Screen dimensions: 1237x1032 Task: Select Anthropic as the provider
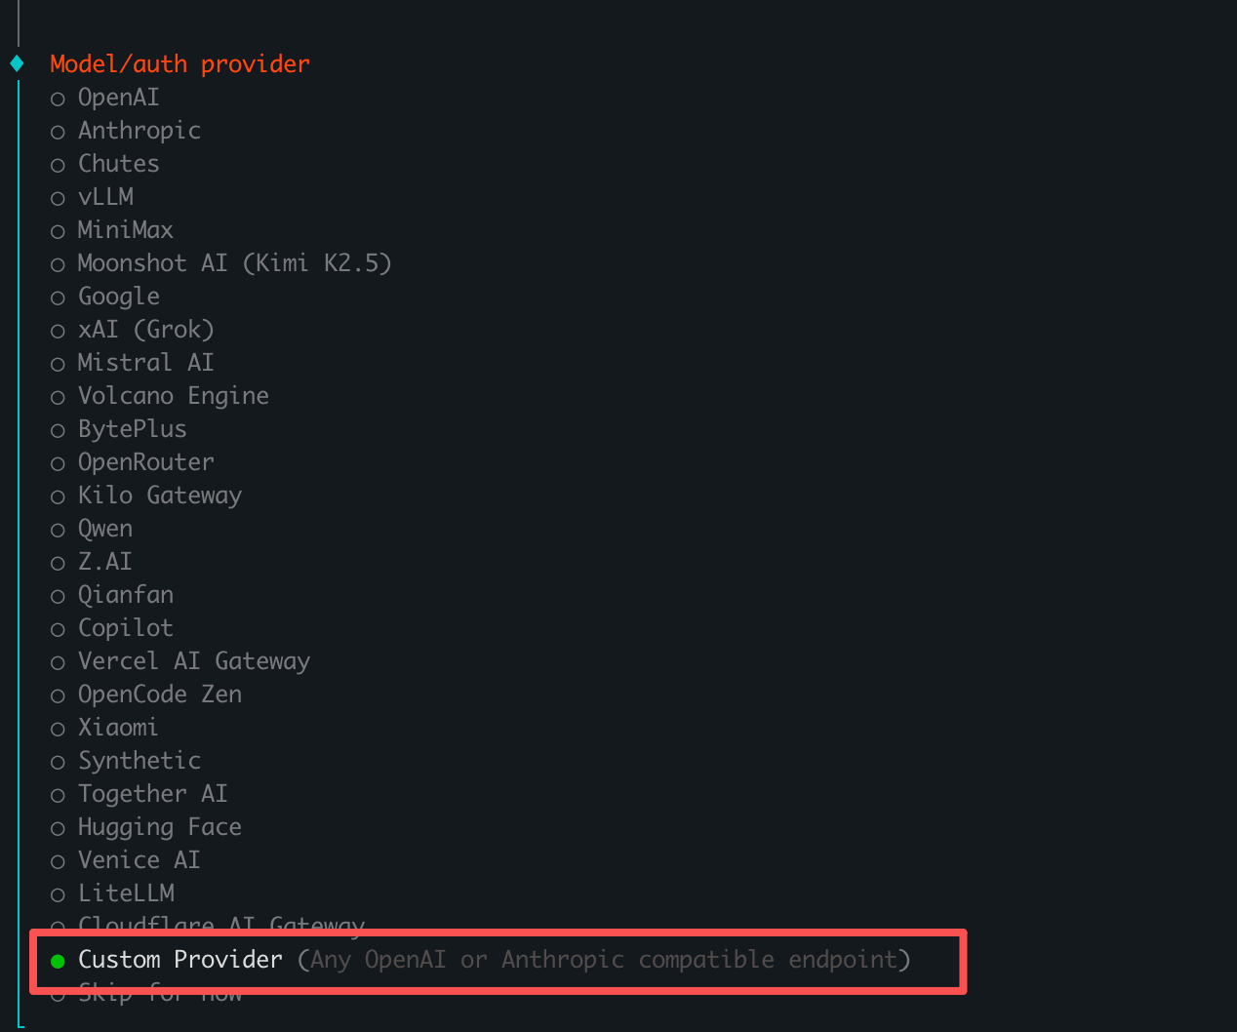(x=139, y=131)
